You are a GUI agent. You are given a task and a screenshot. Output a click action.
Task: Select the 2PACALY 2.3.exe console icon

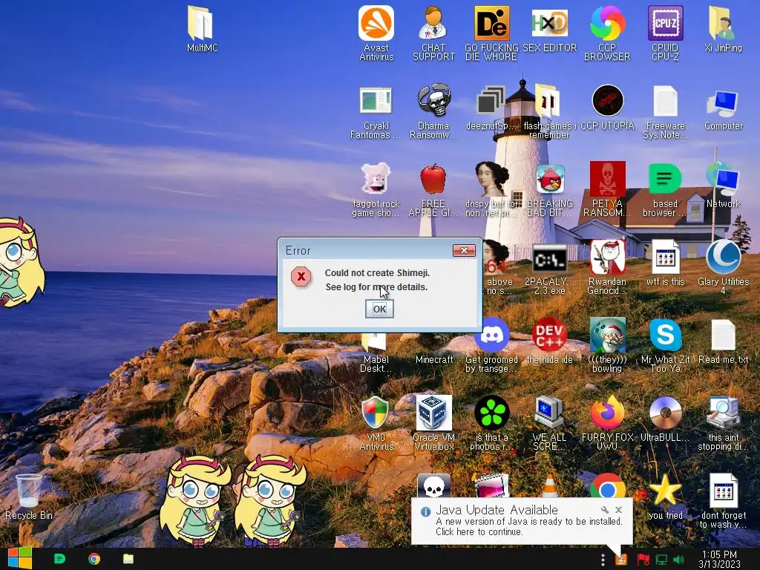[x=549, y=268]
